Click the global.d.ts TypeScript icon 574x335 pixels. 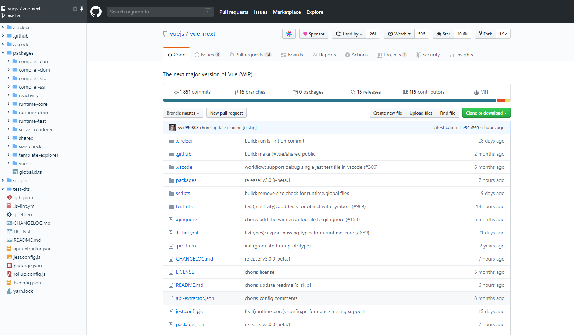pos(15,172)
